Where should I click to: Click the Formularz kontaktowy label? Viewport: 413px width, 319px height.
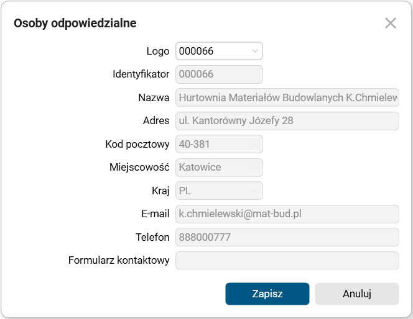119,261
